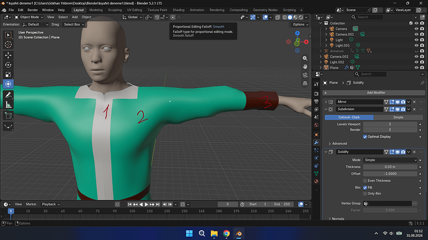Enable rendered viewport shading mode
Image resolution: width=428 pixels, height=240 pixels.
click(x=301, y=17)
